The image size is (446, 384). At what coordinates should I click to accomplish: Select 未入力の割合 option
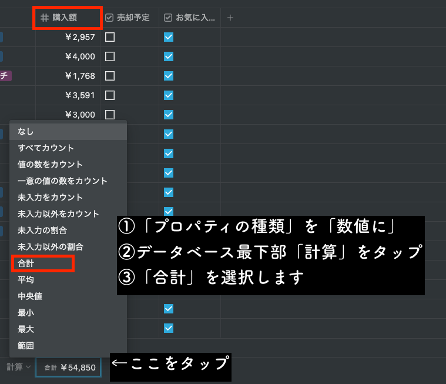(x=68, y=231)
